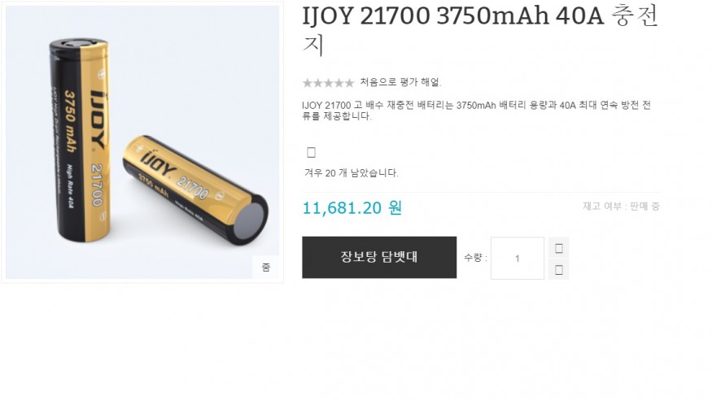Screen dimensions: 712x400
Task: Click the lying gold battery in photo
Action: tap(195, 189)
